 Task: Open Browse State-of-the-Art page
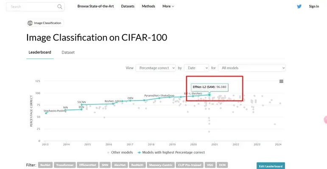[x=95, y=6]
